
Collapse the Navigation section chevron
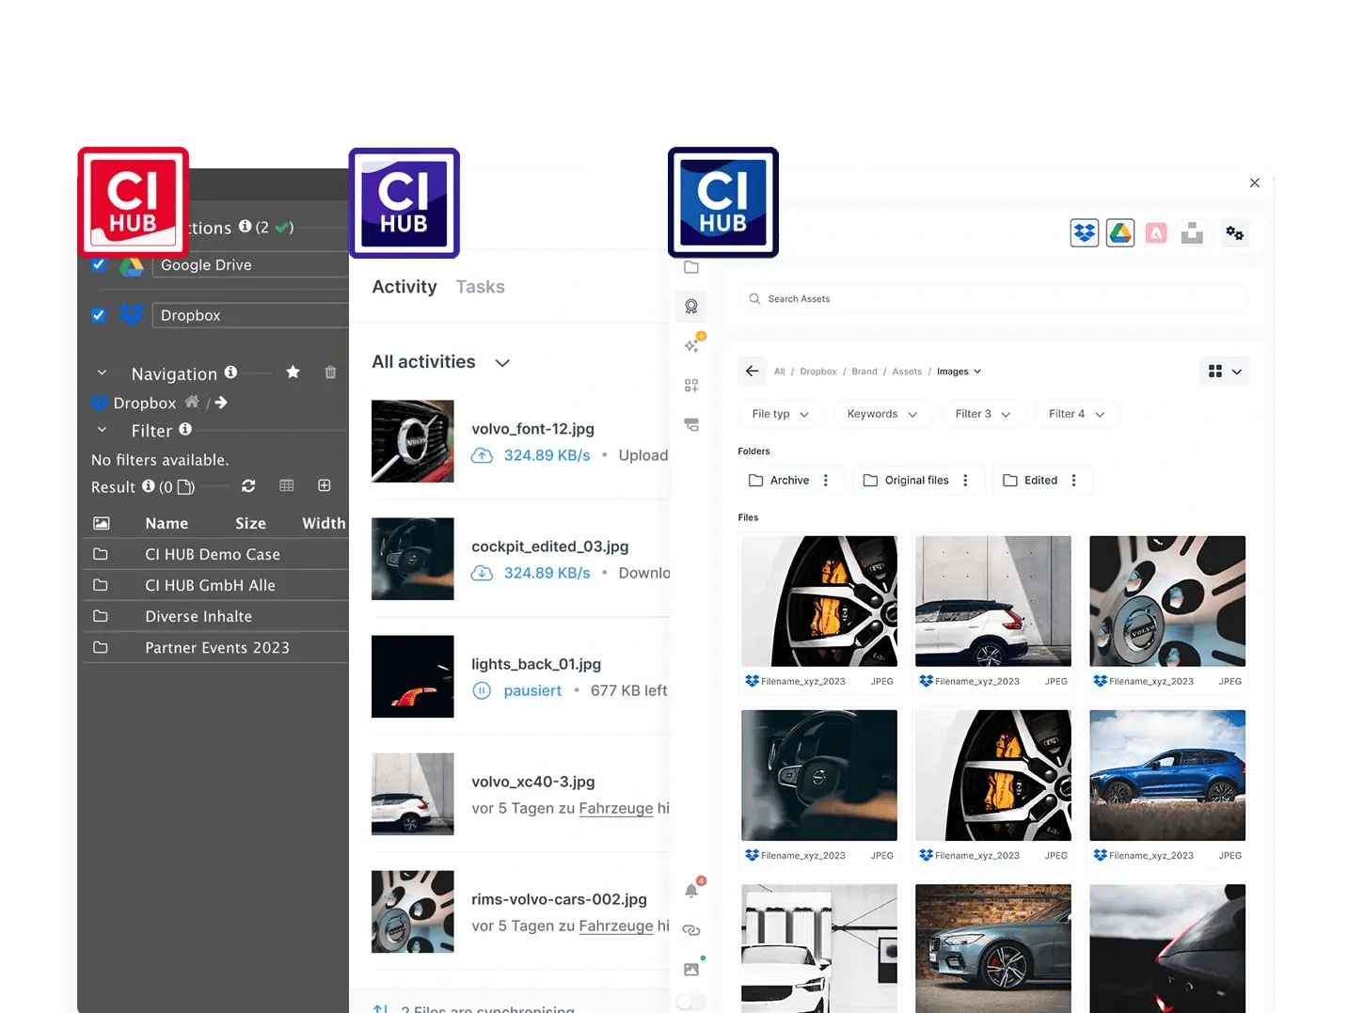point(103,372)
